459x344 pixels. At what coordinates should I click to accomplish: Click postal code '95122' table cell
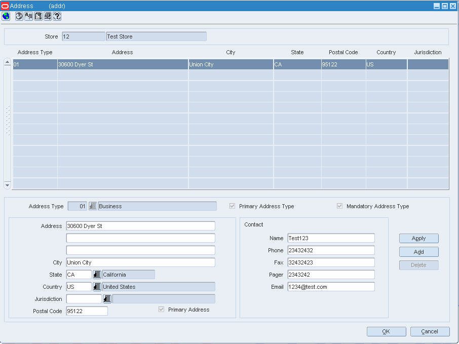click(343, 64)
